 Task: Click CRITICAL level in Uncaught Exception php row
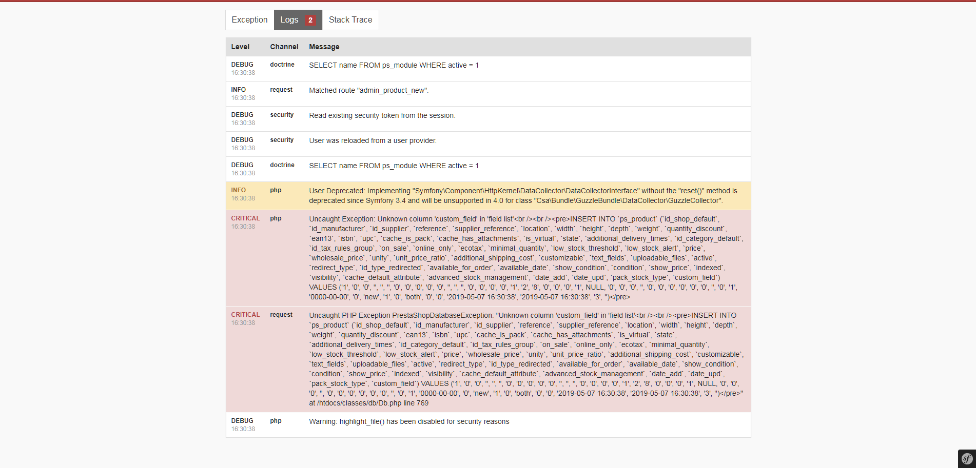245,218
